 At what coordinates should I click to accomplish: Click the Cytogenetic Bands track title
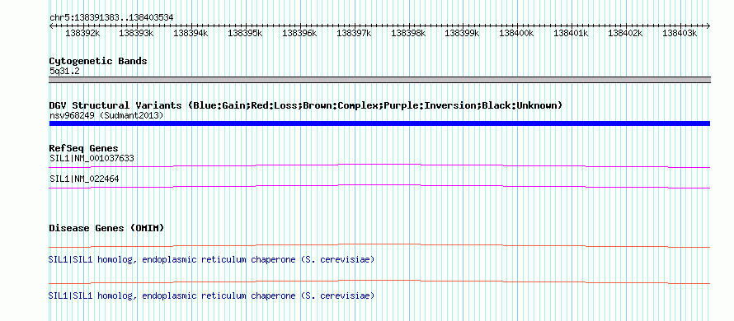tap(98, 61)
